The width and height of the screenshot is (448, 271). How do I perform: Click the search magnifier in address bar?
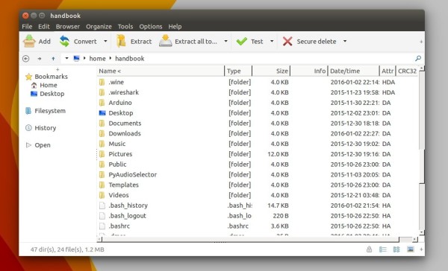click(x=418, y=58)
